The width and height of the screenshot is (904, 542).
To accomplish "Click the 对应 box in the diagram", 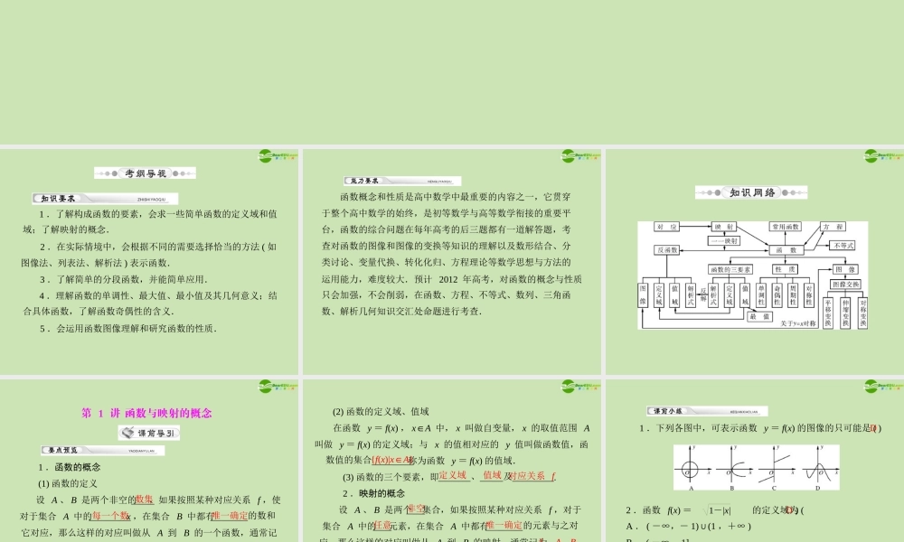I will (x=666, y=227).
